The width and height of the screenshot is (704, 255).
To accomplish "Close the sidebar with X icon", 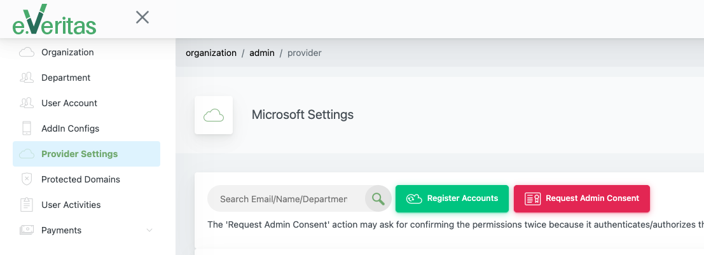I will point(142,18).
